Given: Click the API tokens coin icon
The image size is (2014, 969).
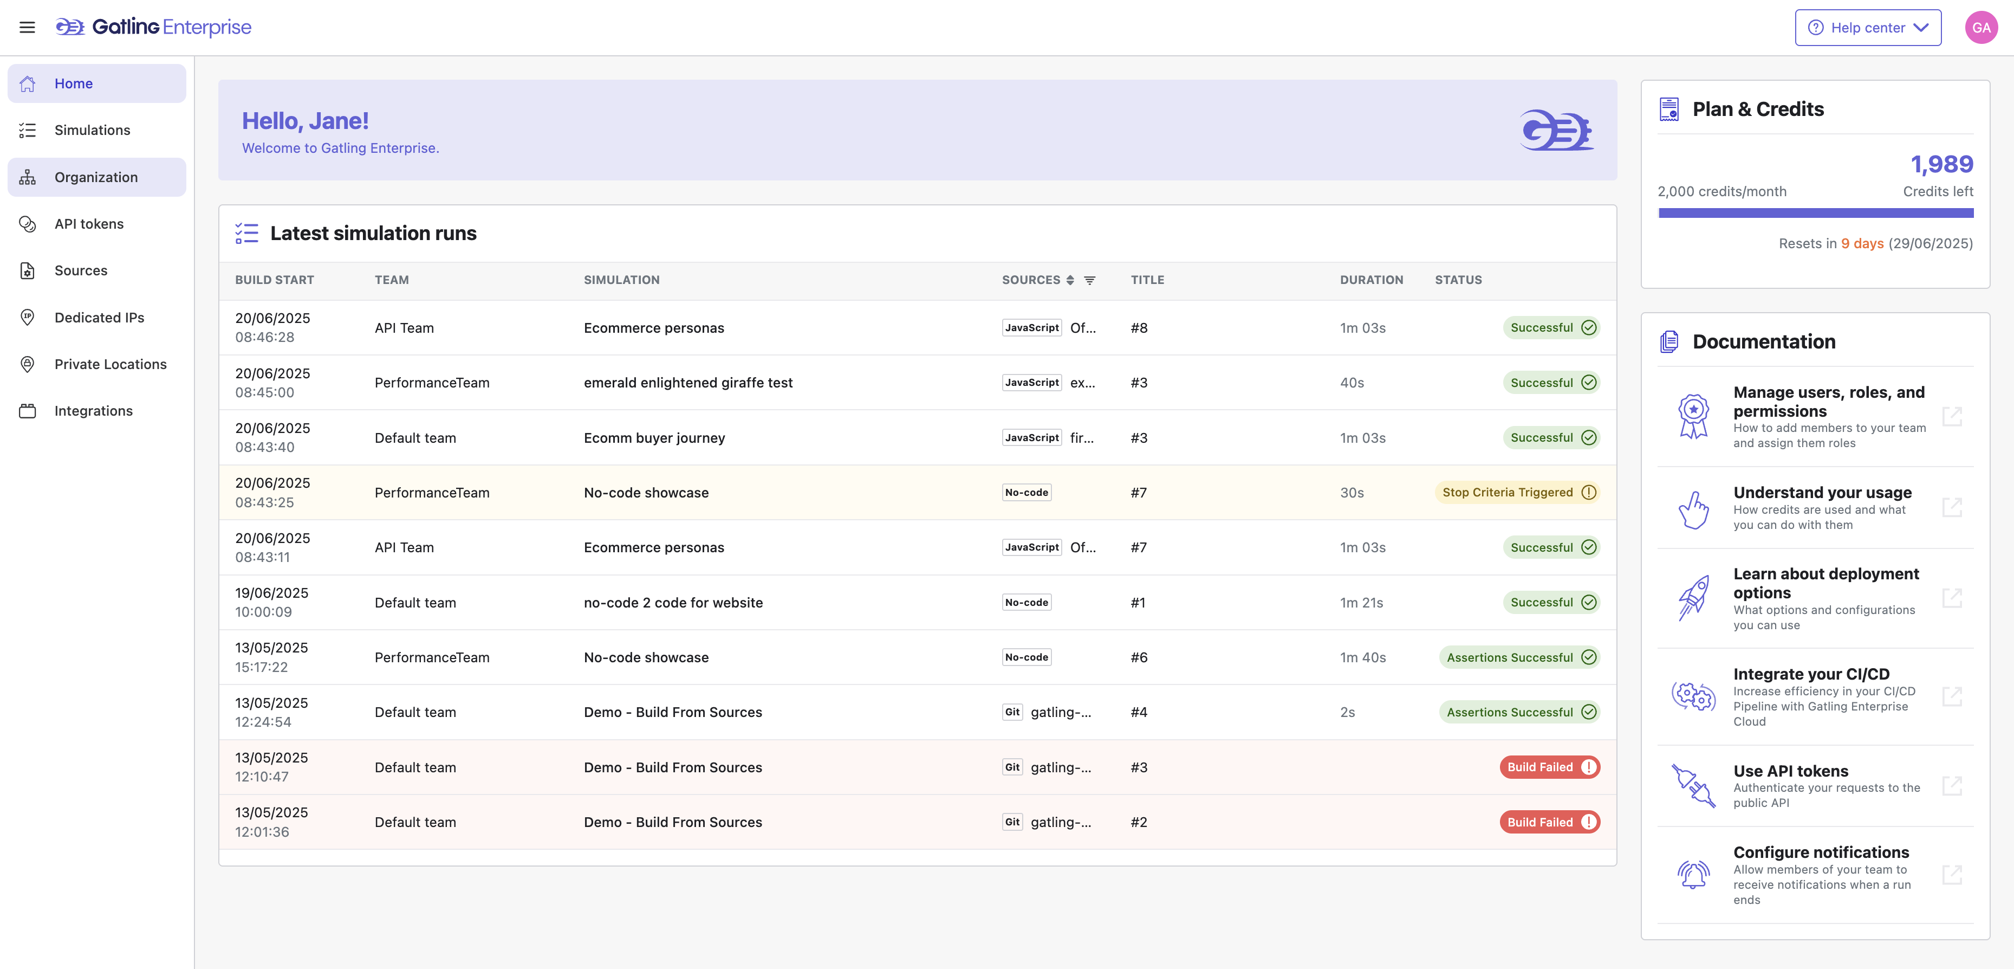Looking at the screenshot, I should click(x=28, y=224).
